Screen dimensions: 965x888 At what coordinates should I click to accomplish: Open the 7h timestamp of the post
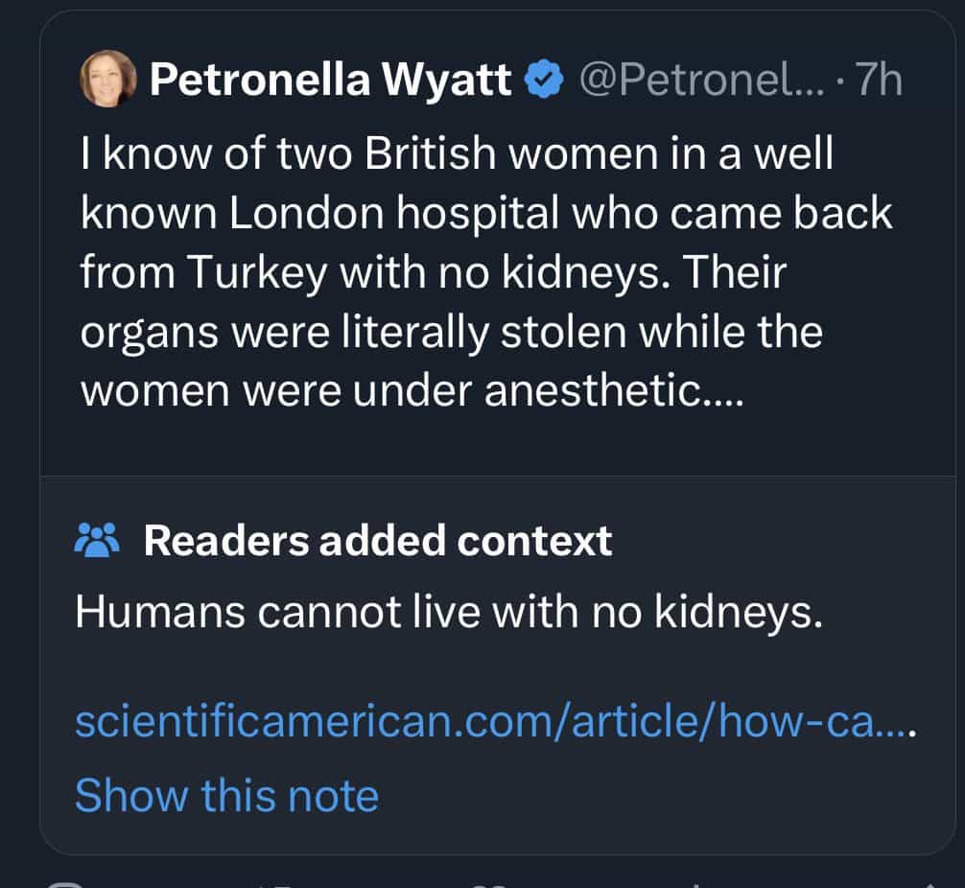click(879, 82)
